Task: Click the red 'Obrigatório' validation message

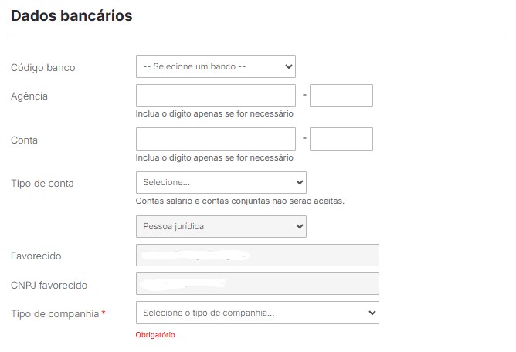Action: coord(155,335)
